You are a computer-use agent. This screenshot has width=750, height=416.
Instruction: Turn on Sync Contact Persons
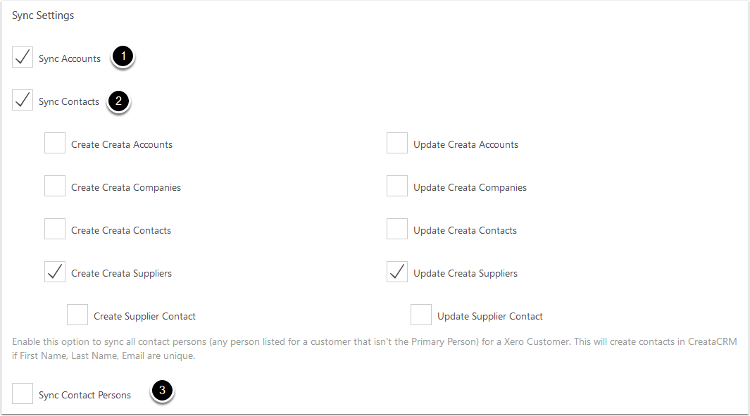[23, 393]
